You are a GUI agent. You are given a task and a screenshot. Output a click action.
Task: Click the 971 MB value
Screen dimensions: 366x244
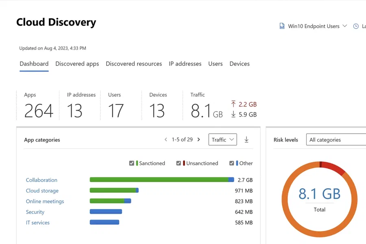[244, 191]
